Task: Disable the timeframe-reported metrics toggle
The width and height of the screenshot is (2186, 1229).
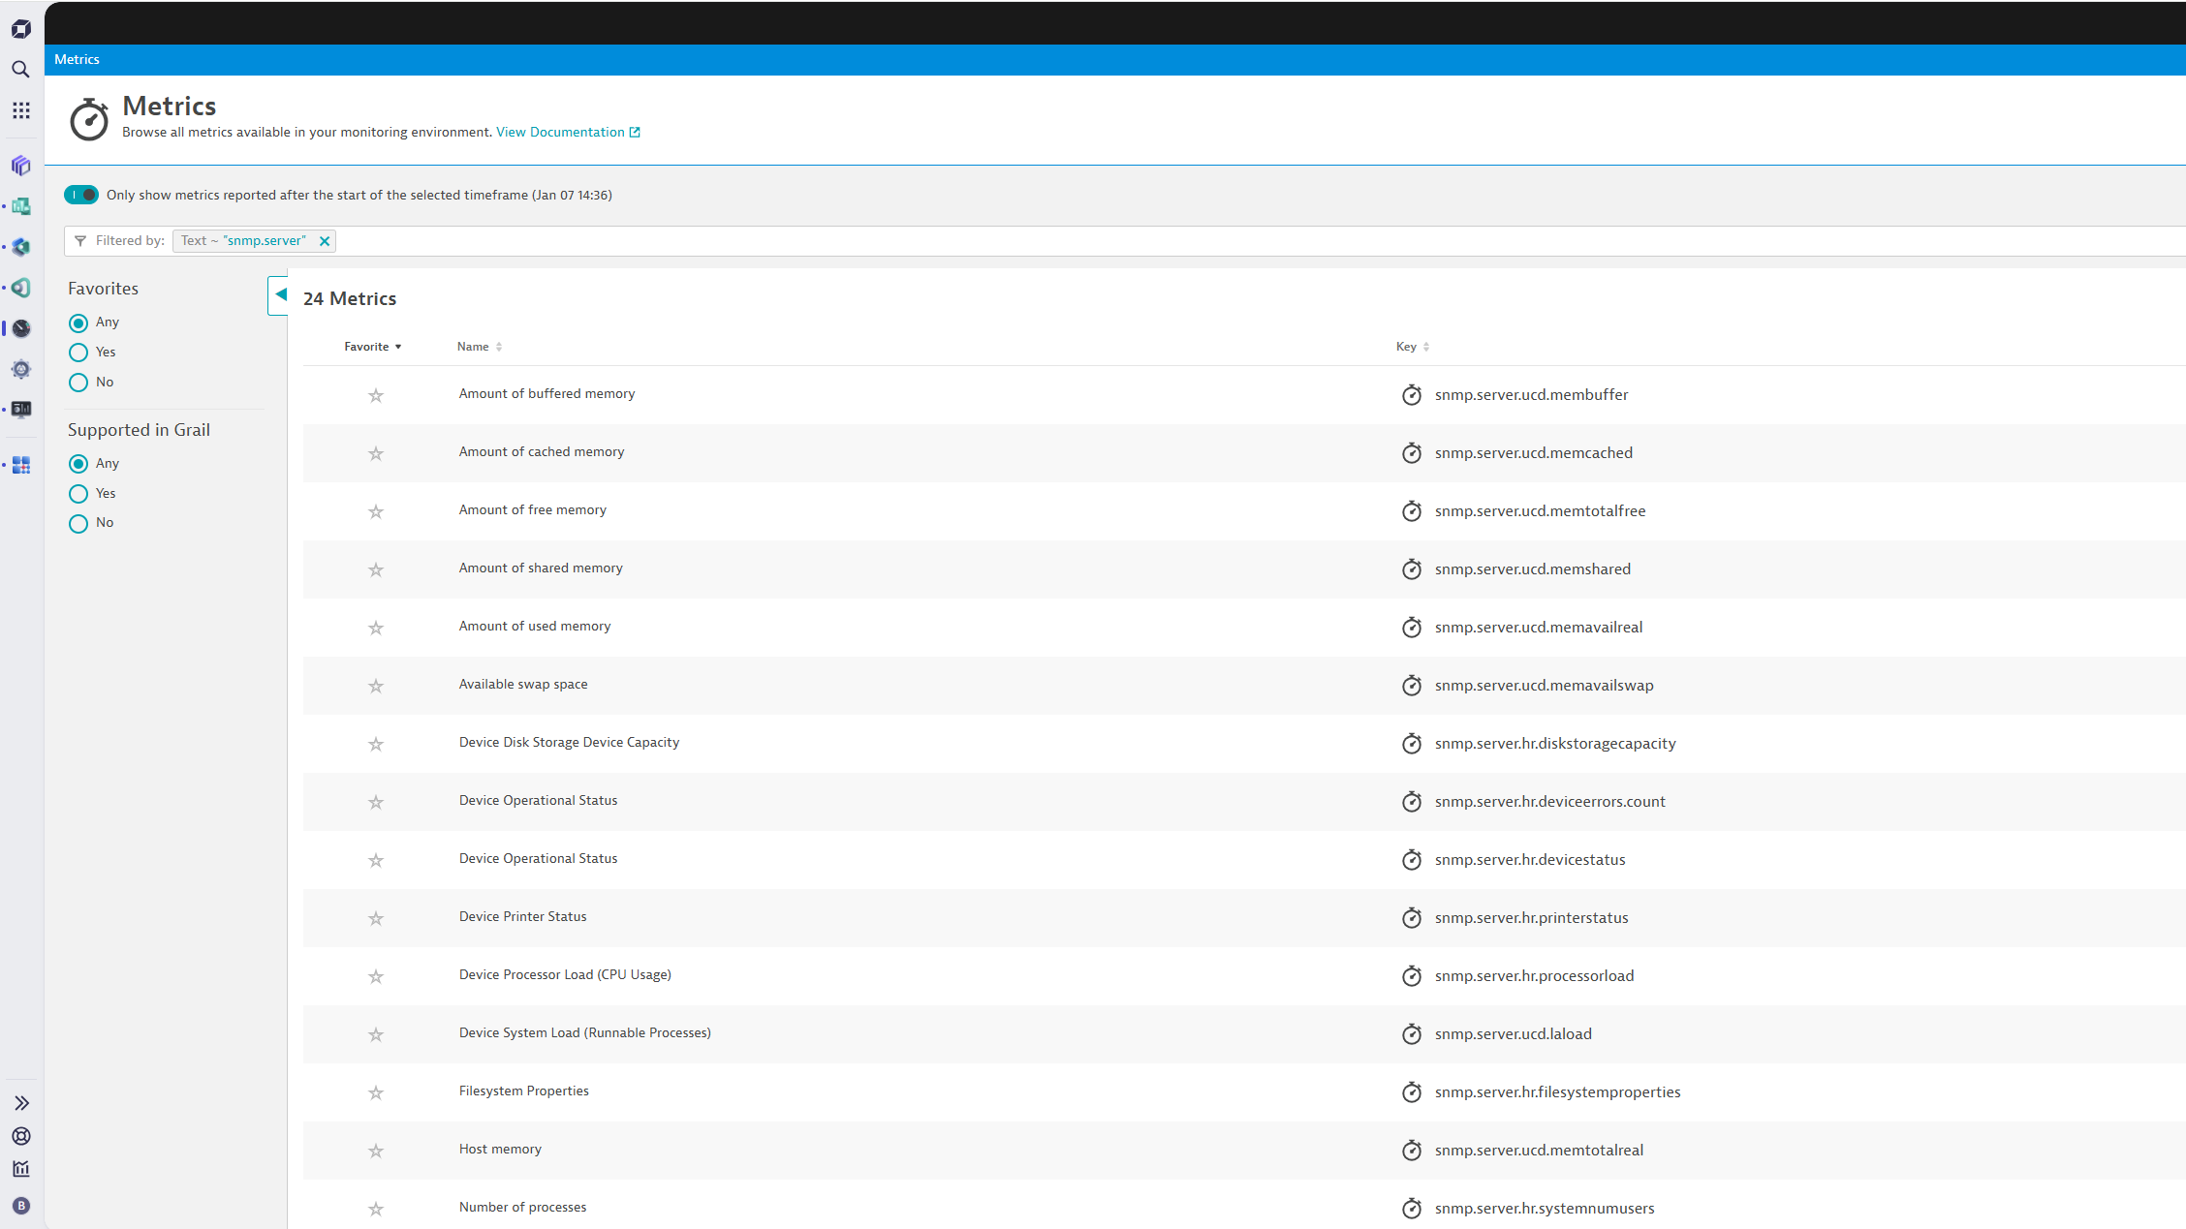Action: [81, 195]
